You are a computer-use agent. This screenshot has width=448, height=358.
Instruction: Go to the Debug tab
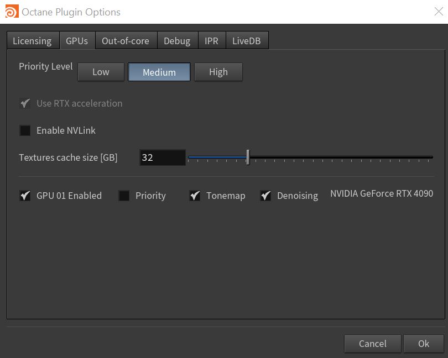pyautogui.click(x=177, y=41)
